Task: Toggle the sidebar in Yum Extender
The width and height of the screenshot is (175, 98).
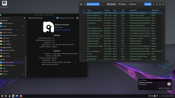Action: (x=81, y=4)
